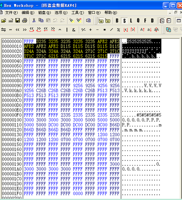Click the shift left « operation icon
182x200 pixels.
[17, 30]
